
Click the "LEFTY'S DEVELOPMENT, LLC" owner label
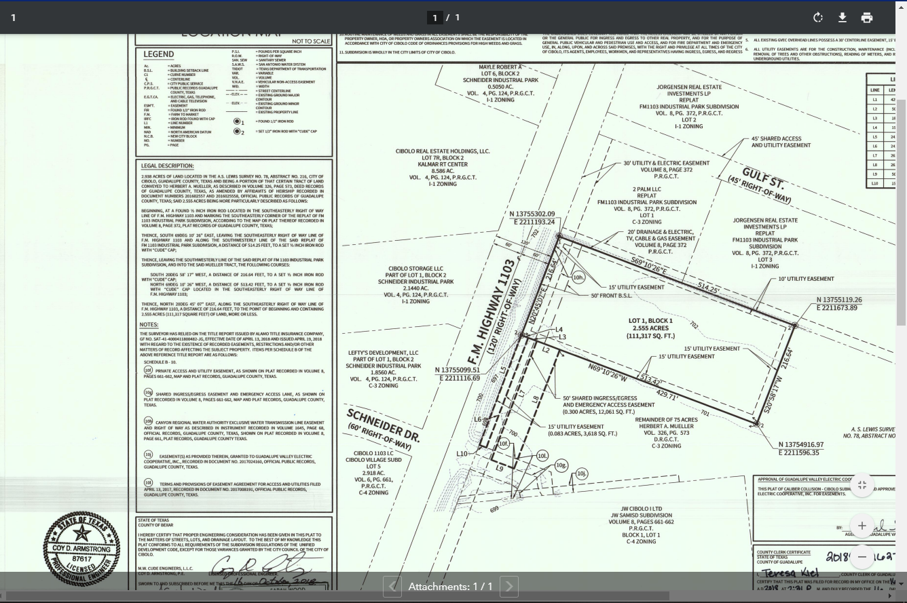[384, 353]
